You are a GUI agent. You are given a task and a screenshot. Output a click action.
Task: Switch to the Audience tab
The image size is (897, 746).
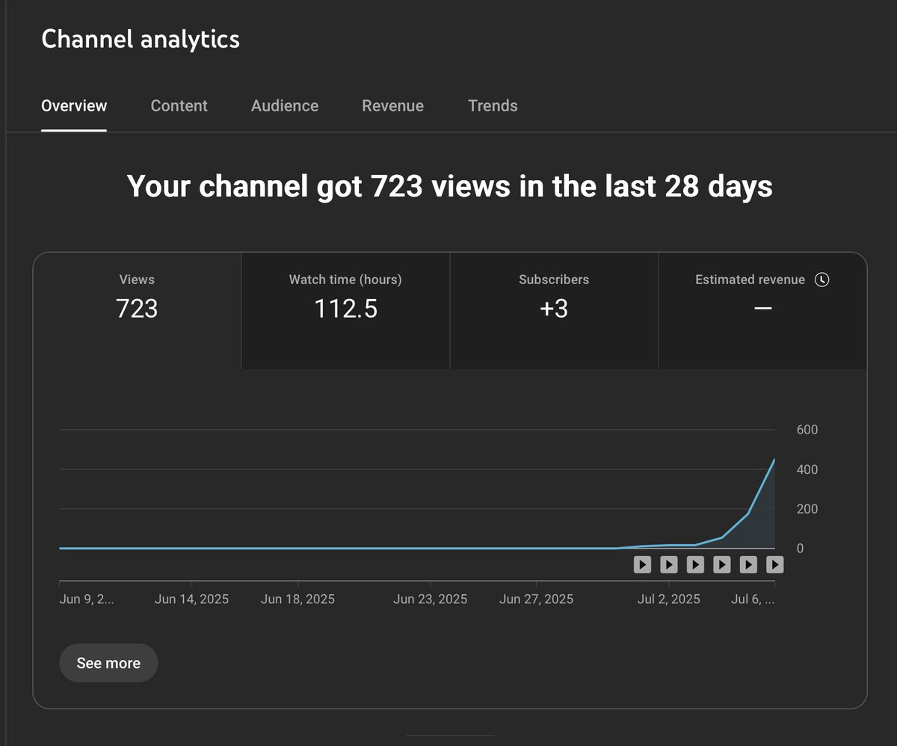tap(285, 106)
